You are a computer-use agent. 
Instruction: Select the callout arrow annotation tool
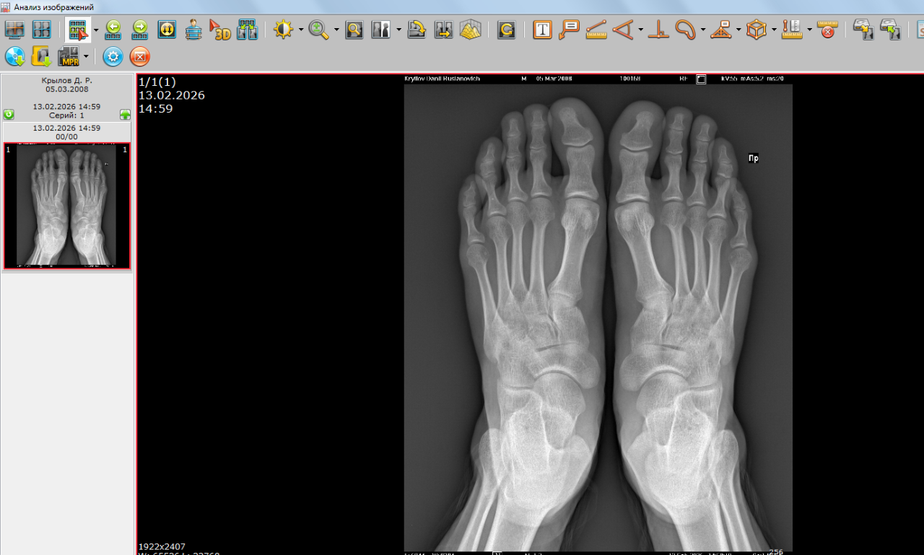click(569, 30)
